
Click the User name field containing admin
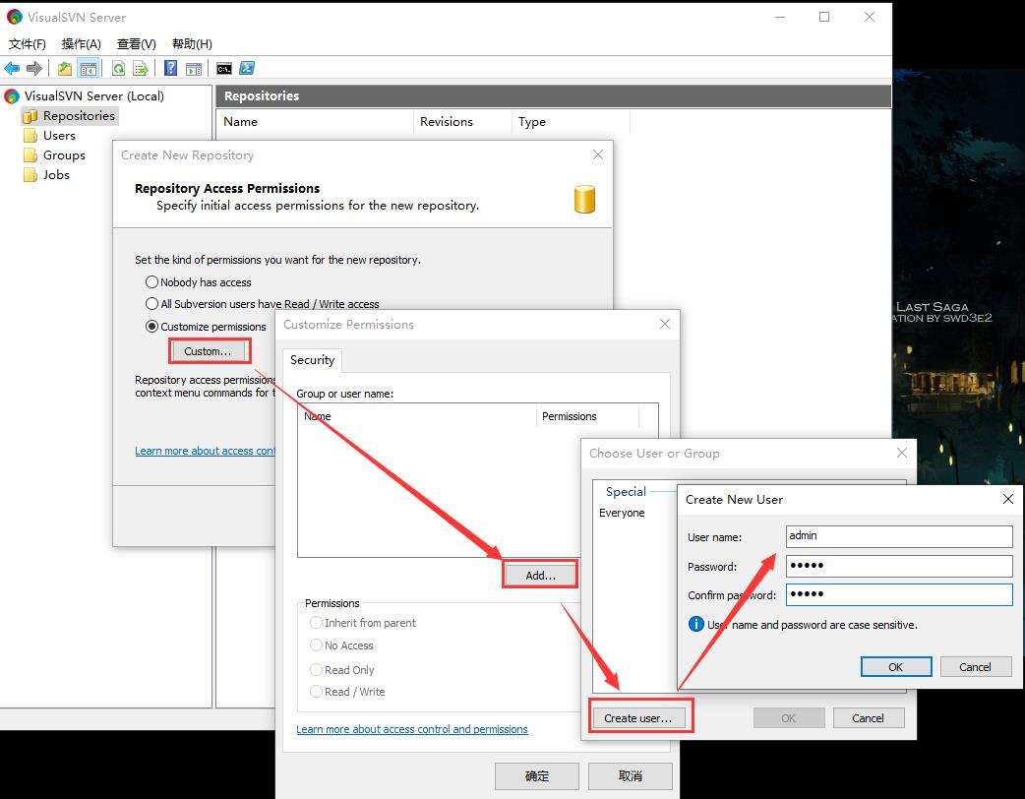[x=899, y=536]
